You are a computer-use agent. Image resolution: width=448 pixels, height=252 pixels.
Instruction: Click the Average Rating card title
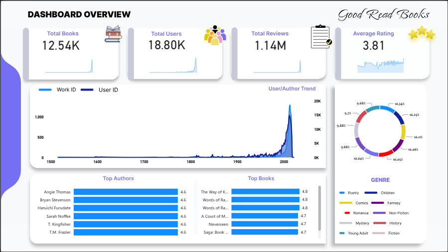373,34
